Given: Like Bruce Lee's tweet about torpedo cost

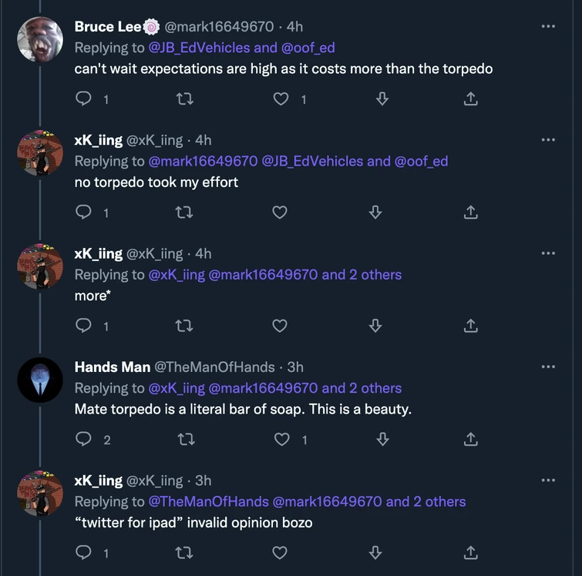Looking at the screenshot, I should [281, 99].
